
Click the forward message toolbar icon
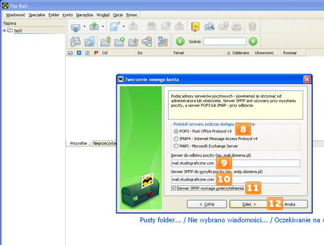(166, 27)
